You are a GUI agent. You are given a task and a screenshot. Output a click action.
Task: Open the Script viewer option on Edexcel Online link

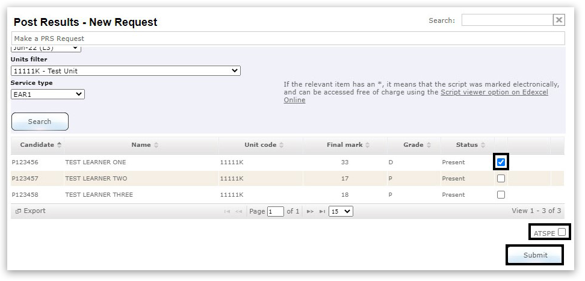494,93
